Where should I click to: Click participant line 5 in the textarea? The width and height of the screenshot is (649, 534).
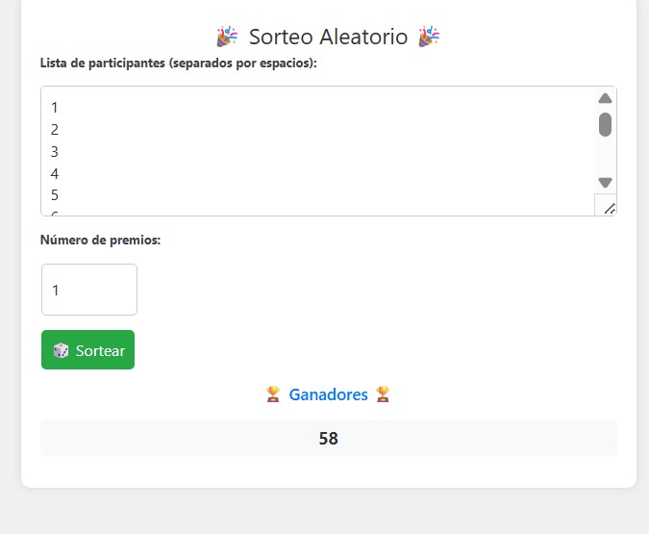coord(56,195)
